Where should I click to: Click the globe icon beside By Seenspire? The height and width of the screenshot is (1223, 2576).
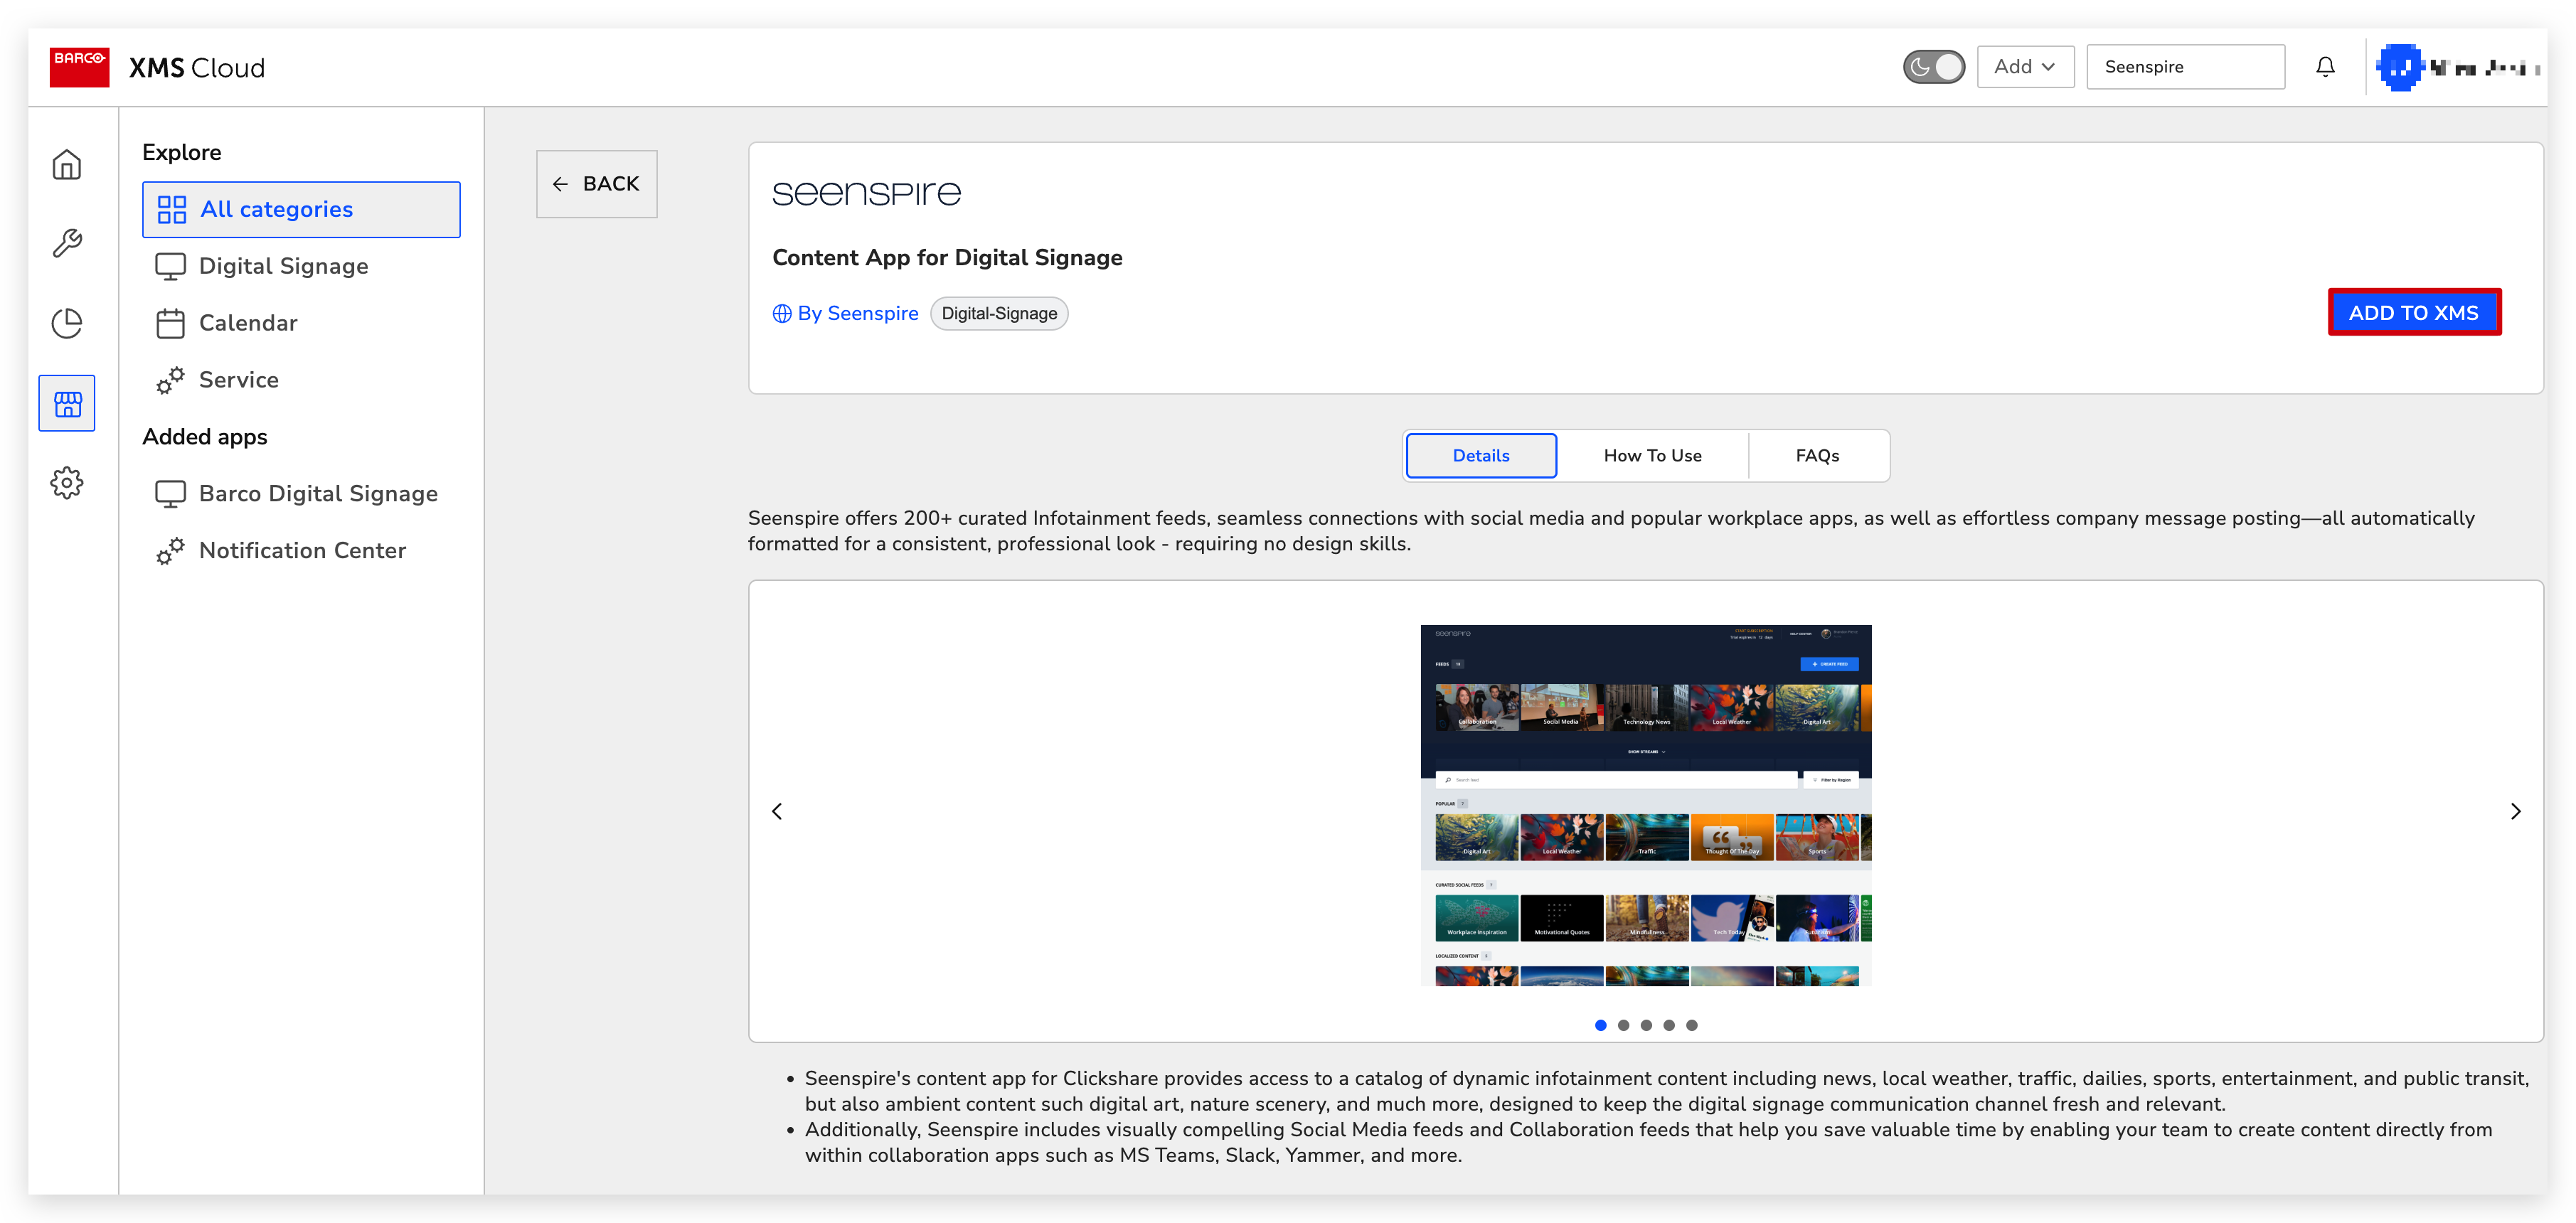point(782,314)
